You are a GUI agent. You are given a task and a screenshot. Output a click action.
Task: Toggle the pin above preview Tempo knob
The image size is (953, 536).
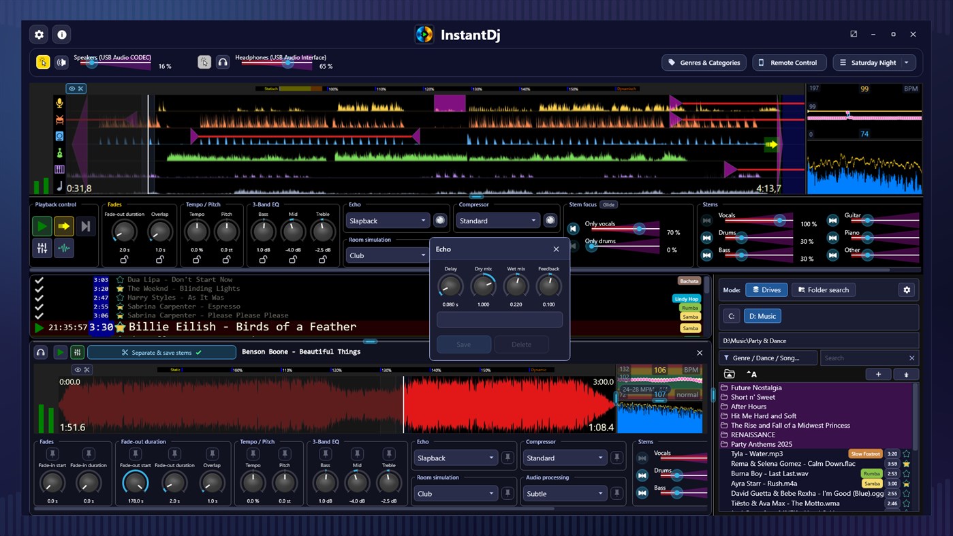(253, 454)
